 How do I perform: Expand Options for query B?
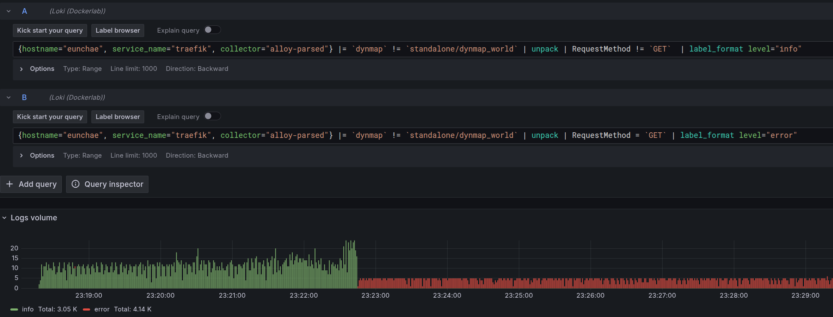21,155
